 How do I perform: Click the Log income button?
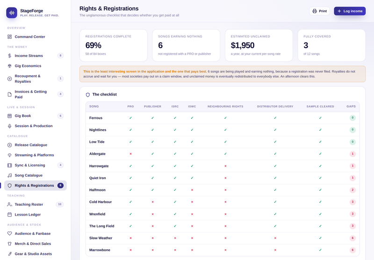tap(350, 11)
